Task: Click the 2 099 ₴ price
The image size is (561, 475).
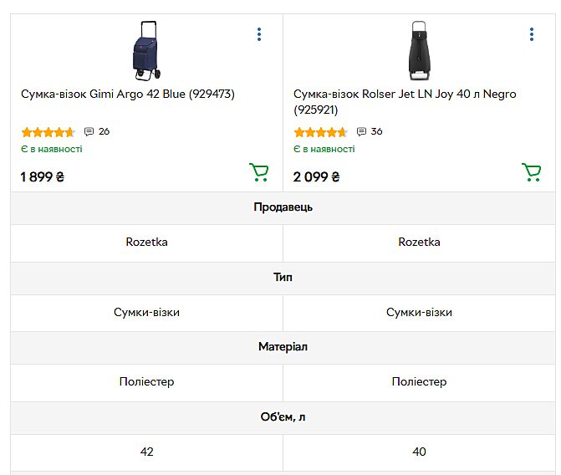Action: click(x=316, y=177)
